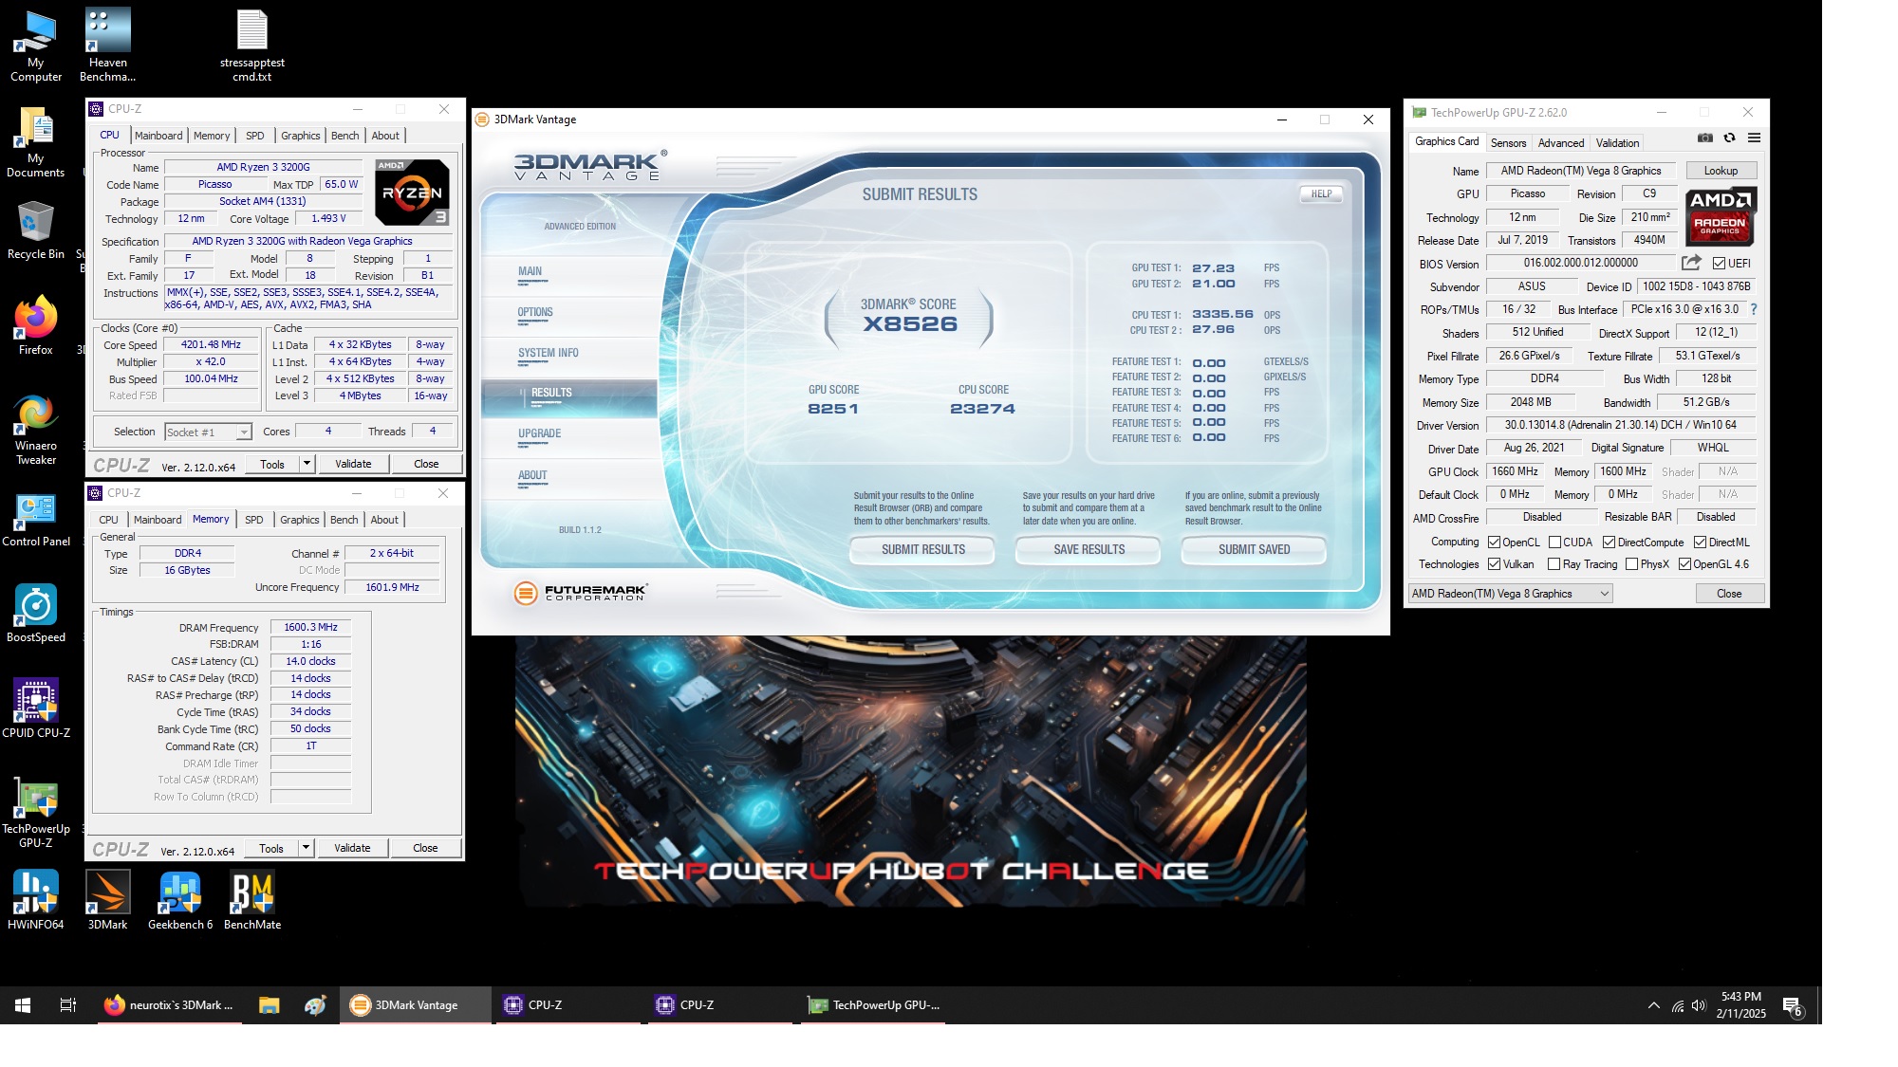Image resolution: width=1898 pixels, height=1067 pixels.
Task: Click Lookup button in GPU-Z
Action: (x=1721, y=171)
